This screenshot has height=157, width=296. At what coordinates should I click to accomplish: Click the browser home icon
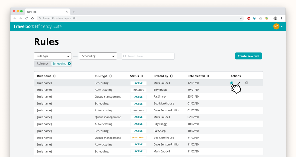pos(32,19)
